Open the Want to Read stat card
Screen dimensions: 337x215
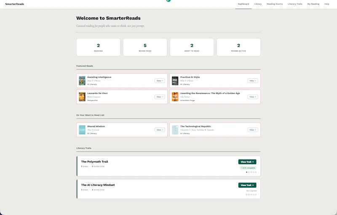point(192,48)
